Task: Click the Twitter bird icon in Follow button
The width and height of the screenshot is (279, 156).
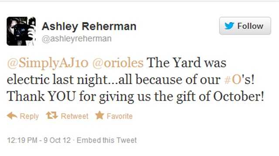Action: (x=229, y=26)
